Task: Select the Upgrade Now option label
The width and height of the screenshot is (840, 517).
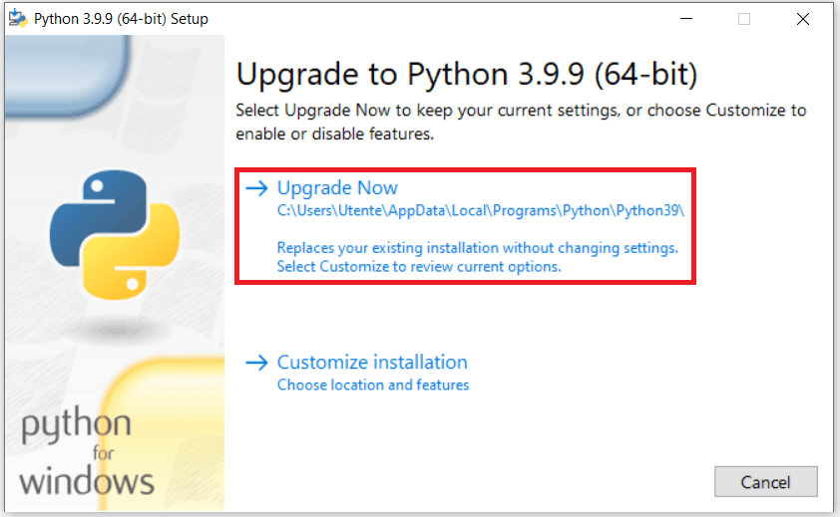Action: click(337, 188)
